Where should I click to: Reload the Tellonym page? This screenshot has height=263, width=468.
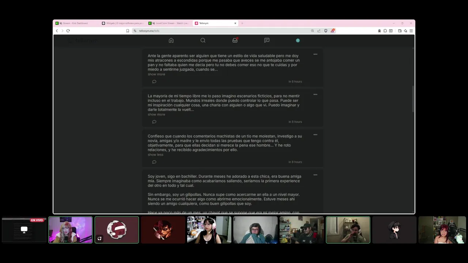point(68,31)
